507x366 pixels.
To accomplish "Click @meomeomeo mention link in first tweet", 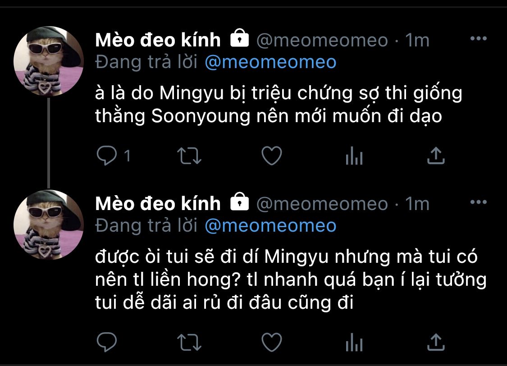I will [271, 62].
